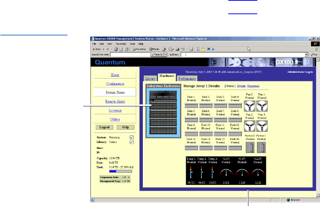Open the Back history dropdown arrow
This screenshot has height=206, width=320.
(x=103, y=49)
